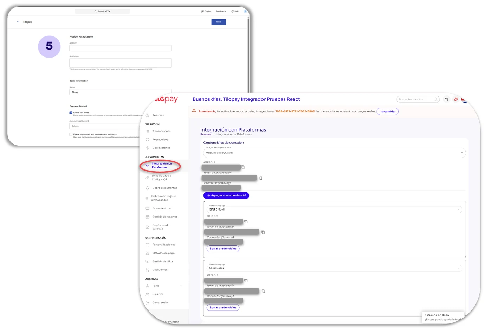
Task: Click the magnifier icon in Buscar transacción
Action: (x=436, y=99)
